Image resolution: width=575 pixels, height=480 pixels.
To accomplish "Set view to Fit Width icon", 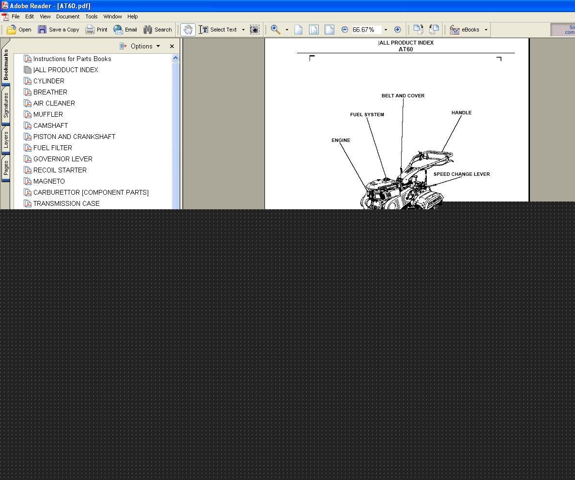I will [x=329, y=30].
